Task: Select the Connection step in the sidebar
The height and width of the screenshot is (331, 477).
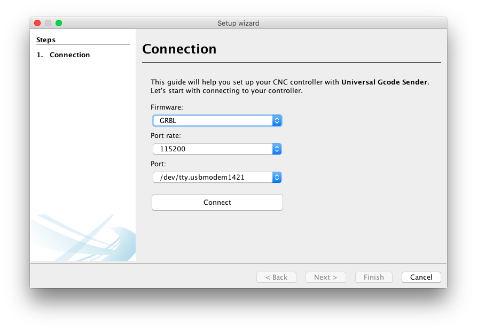Action: pos(69,55)
